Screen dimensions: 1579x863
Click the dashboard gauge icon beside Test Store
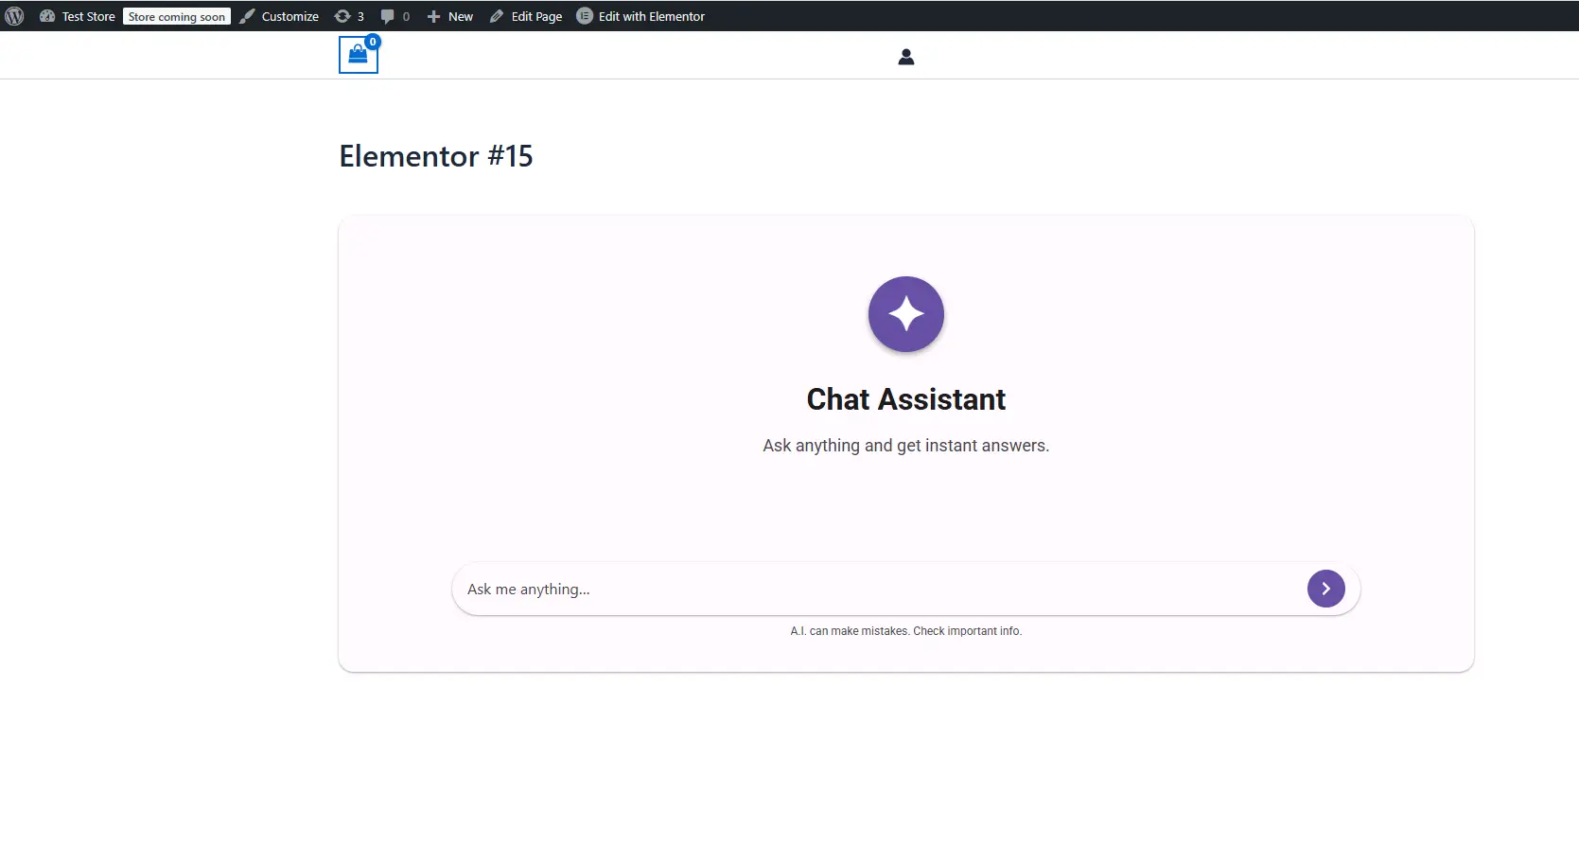pyautogui.click(x=47, y=16)
